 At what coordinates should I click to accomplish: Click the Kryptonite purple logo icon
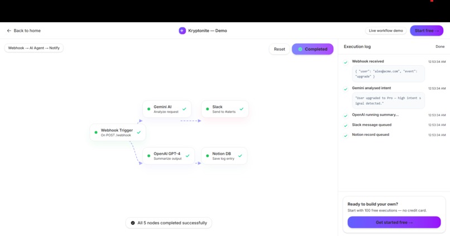click(x=182, y=31)
